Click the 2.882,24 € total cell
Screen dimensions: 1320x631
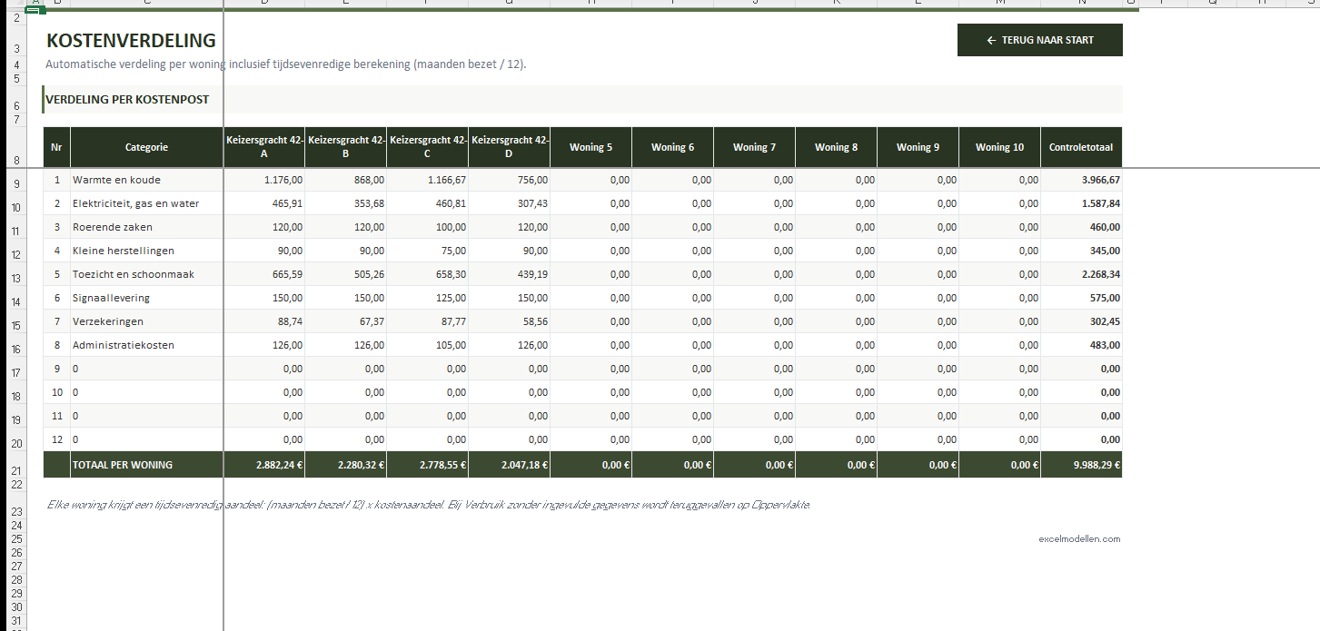tap(263, 465)
